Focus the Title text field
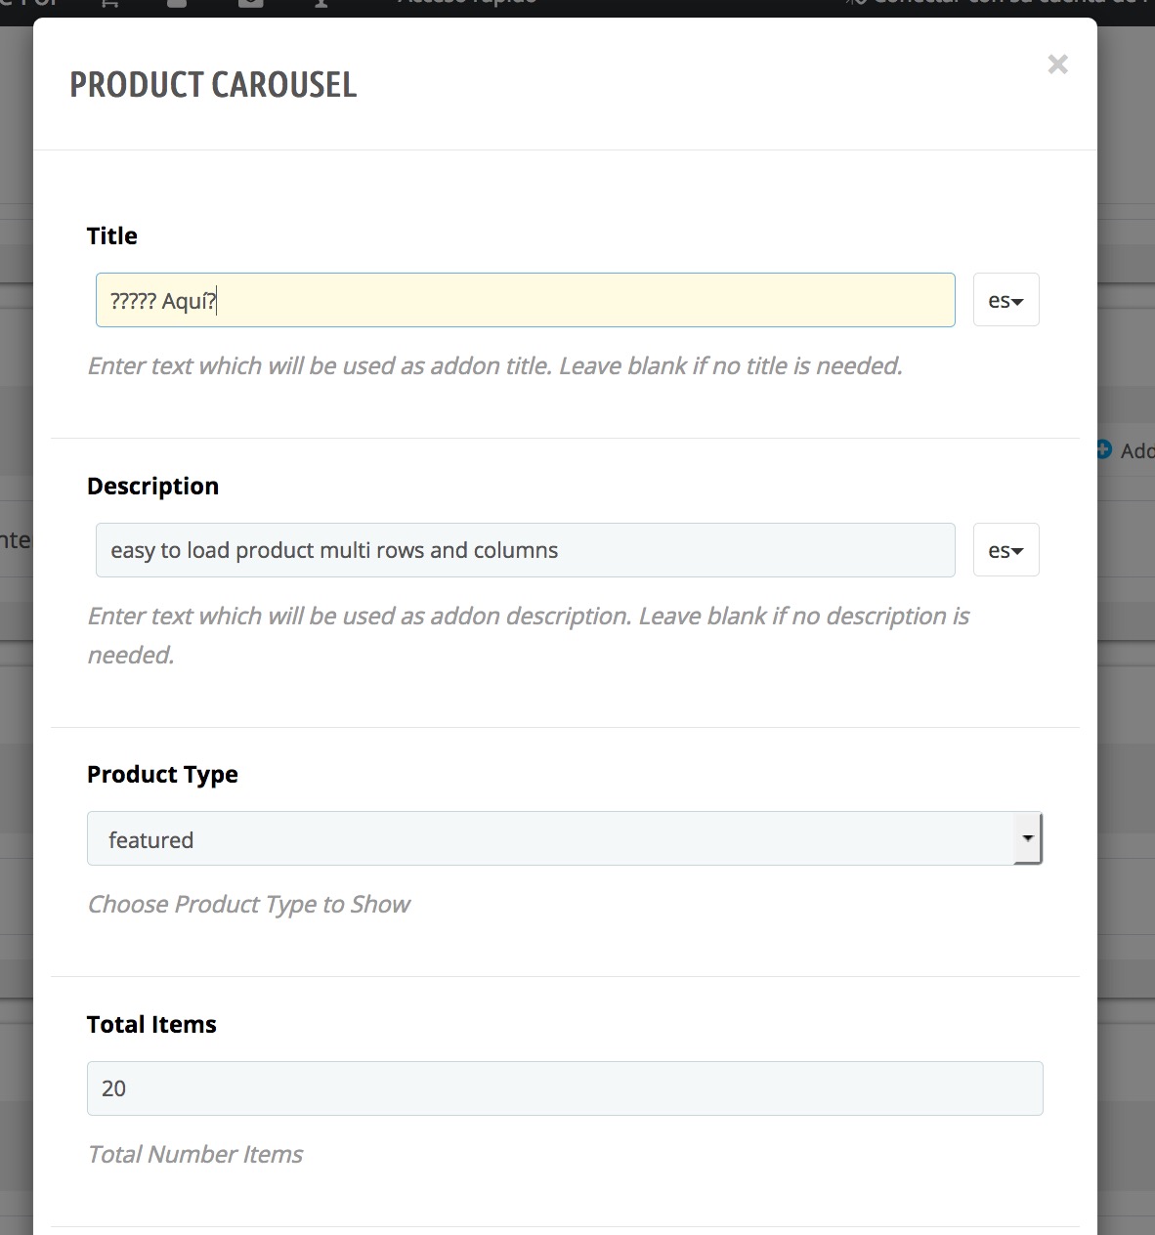1155x1235 pixels. 525,300
